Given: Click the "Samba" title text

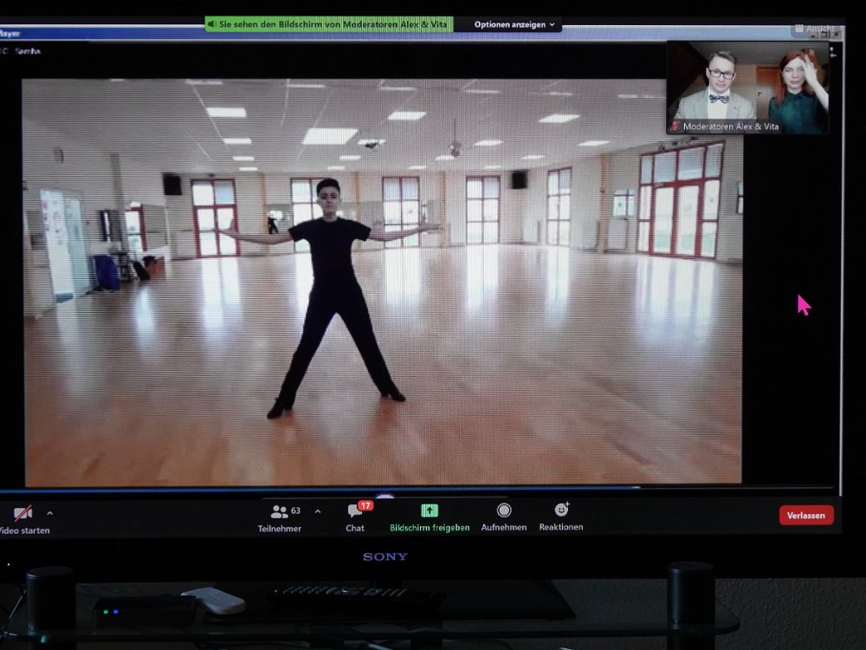Looking at the screenshot, I should pos(28,51).
